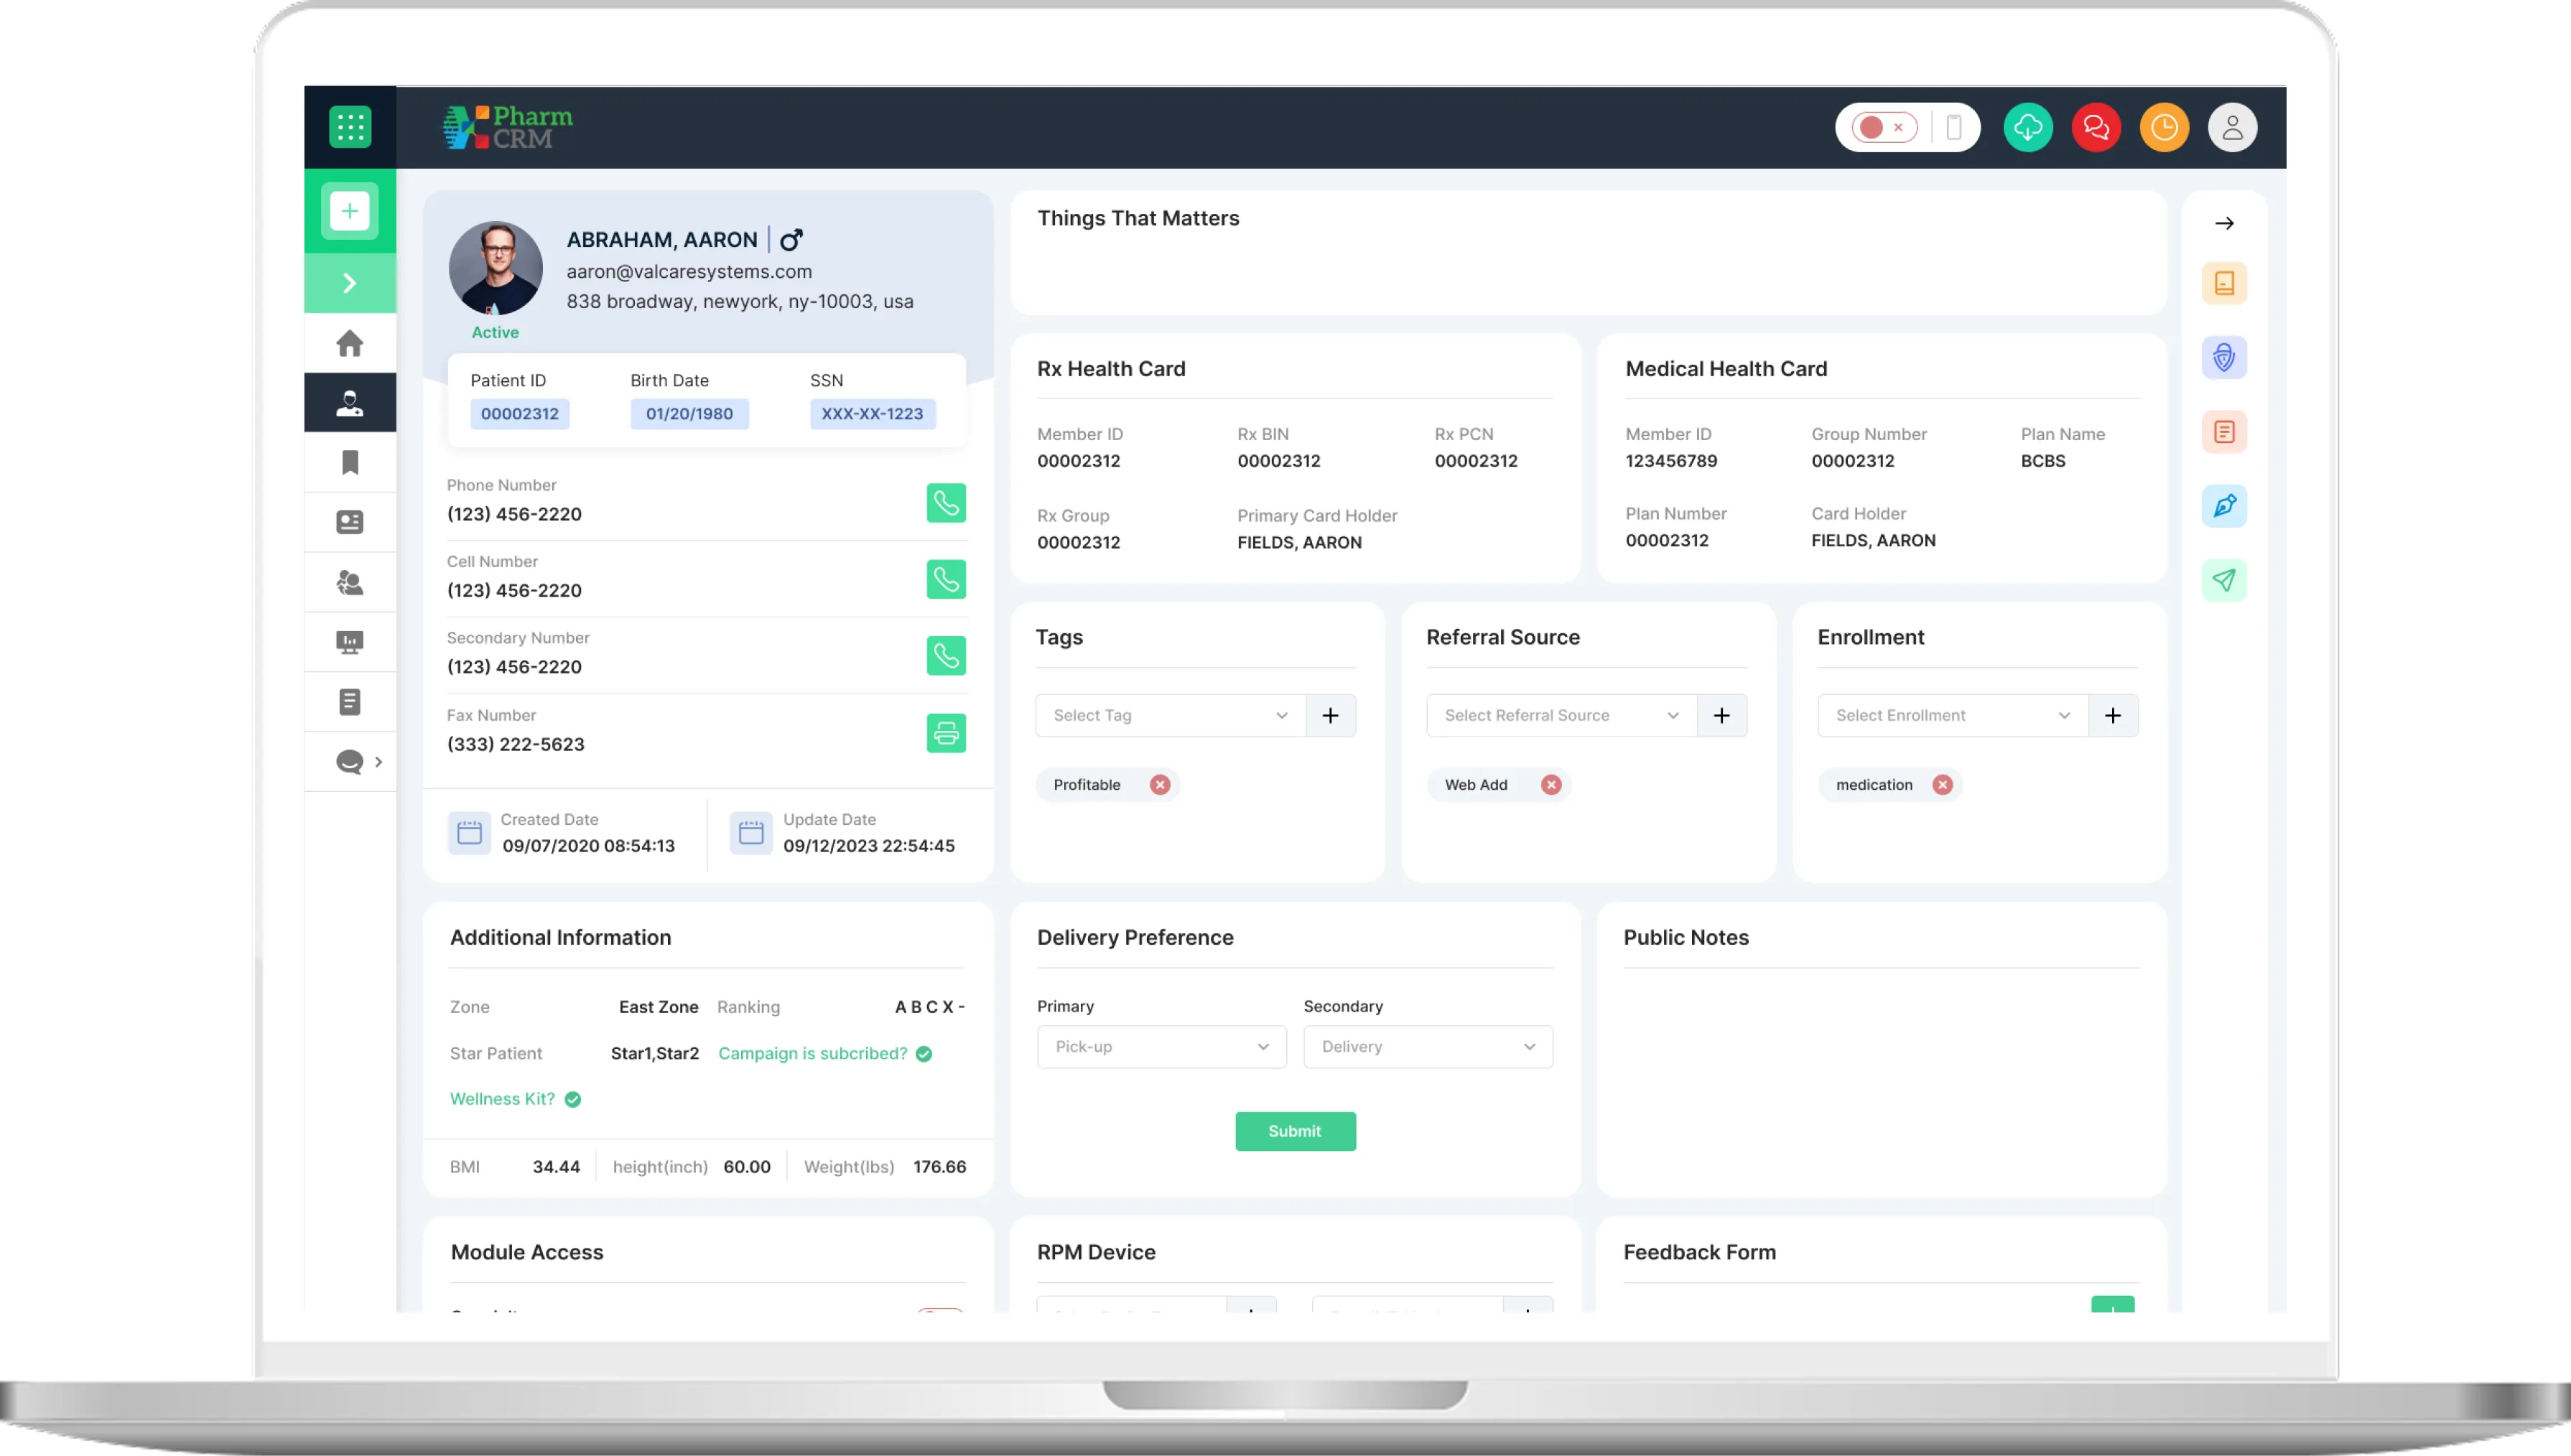Click the green cloud upload icon in header

tap(2028, 127)
